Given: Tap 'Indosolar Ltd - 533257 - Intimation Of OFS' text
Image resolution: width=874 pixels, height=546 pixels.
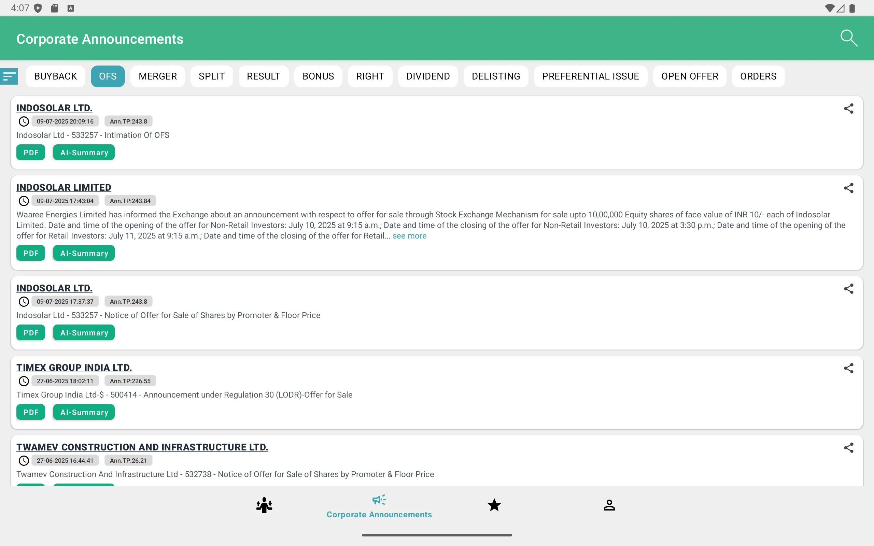Looking at the screenshot, I should 93,135.
